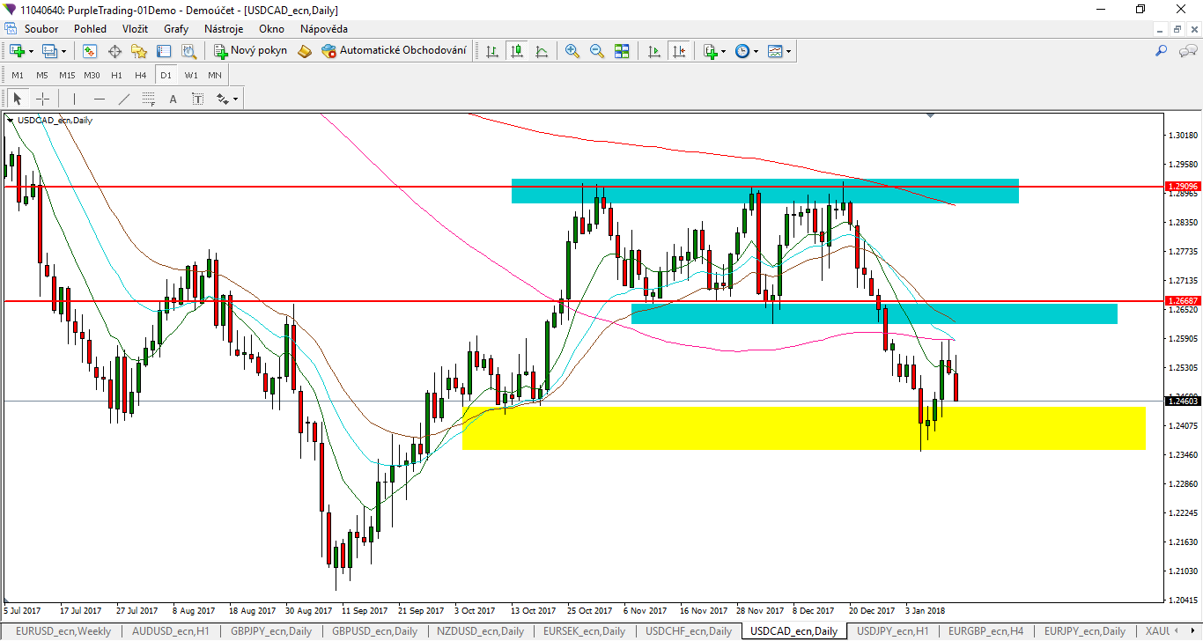
Task: Open the Soubor menu
Action: click(x=41, y=28)
